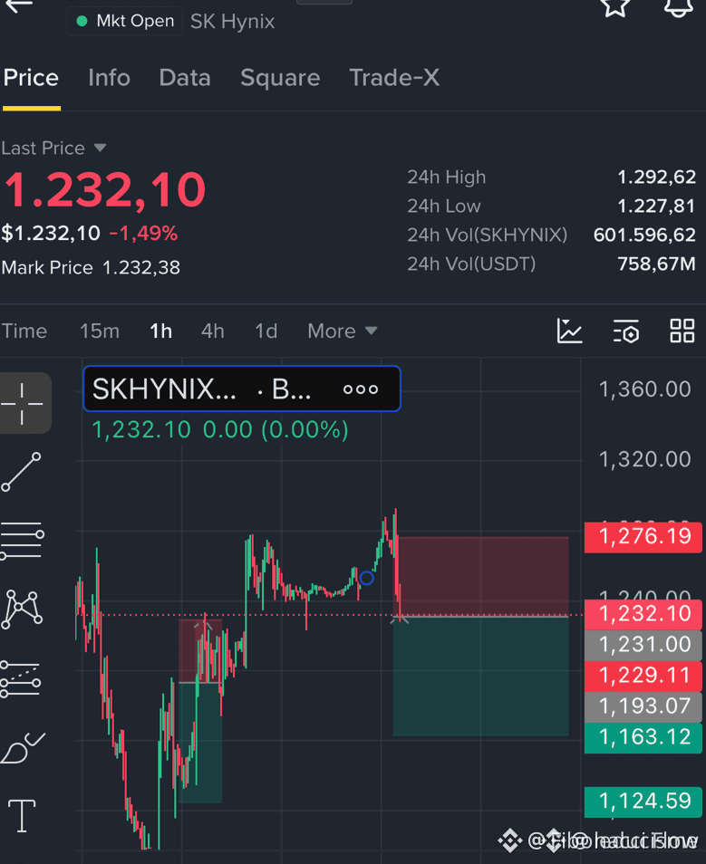Select the trend line drawing tool
The height and width of the screenshot is (864, 706).
click(x=21, y=472)
